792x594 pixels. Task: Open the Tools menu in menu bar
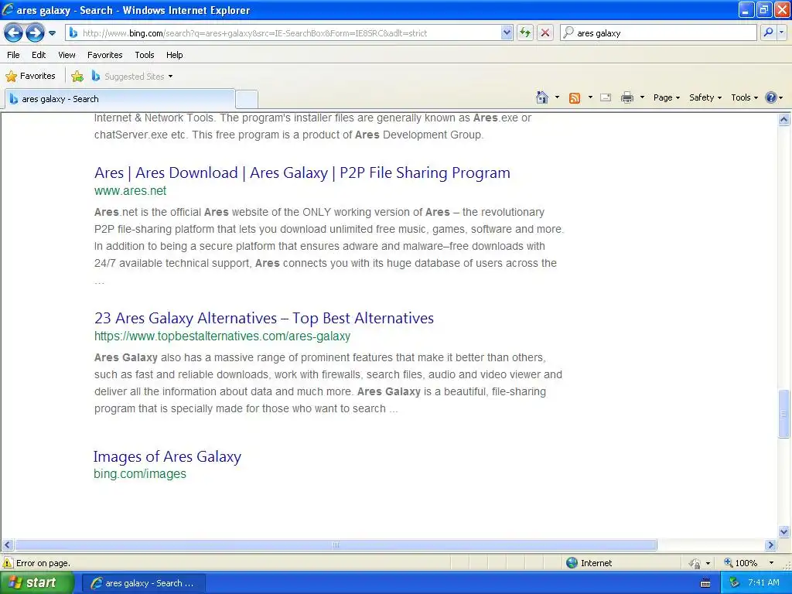(145, 55)
